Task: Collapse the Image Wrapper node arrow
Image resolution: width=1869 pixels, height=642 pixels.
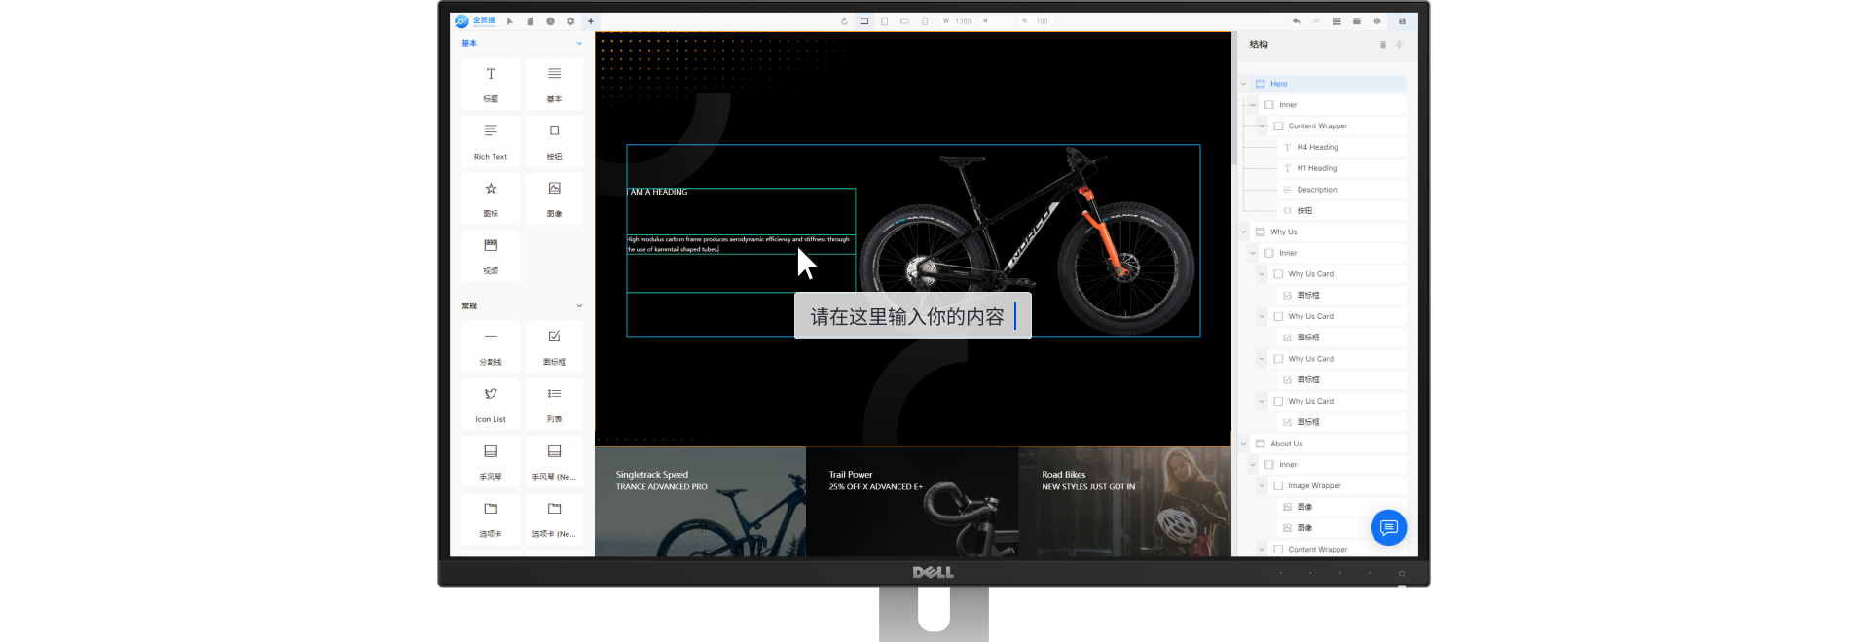Action: coord(1262,485)
